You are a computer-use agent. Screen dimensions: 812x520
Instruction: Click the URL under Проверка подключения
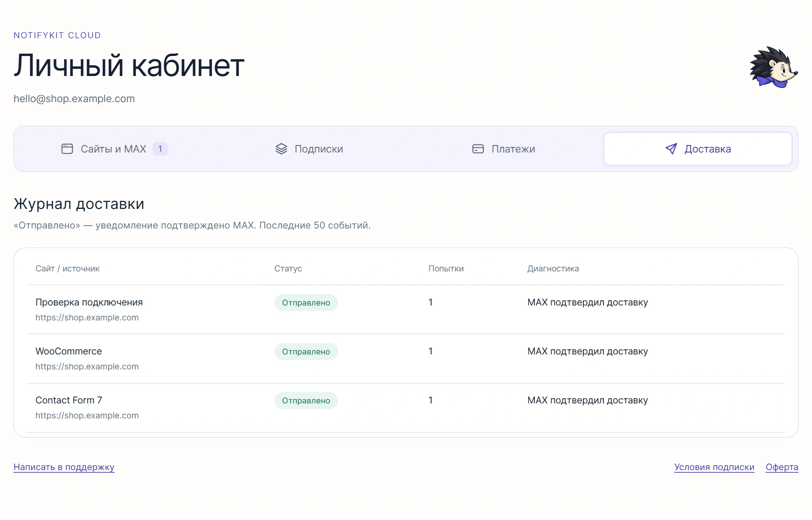(x=87, y=318)
